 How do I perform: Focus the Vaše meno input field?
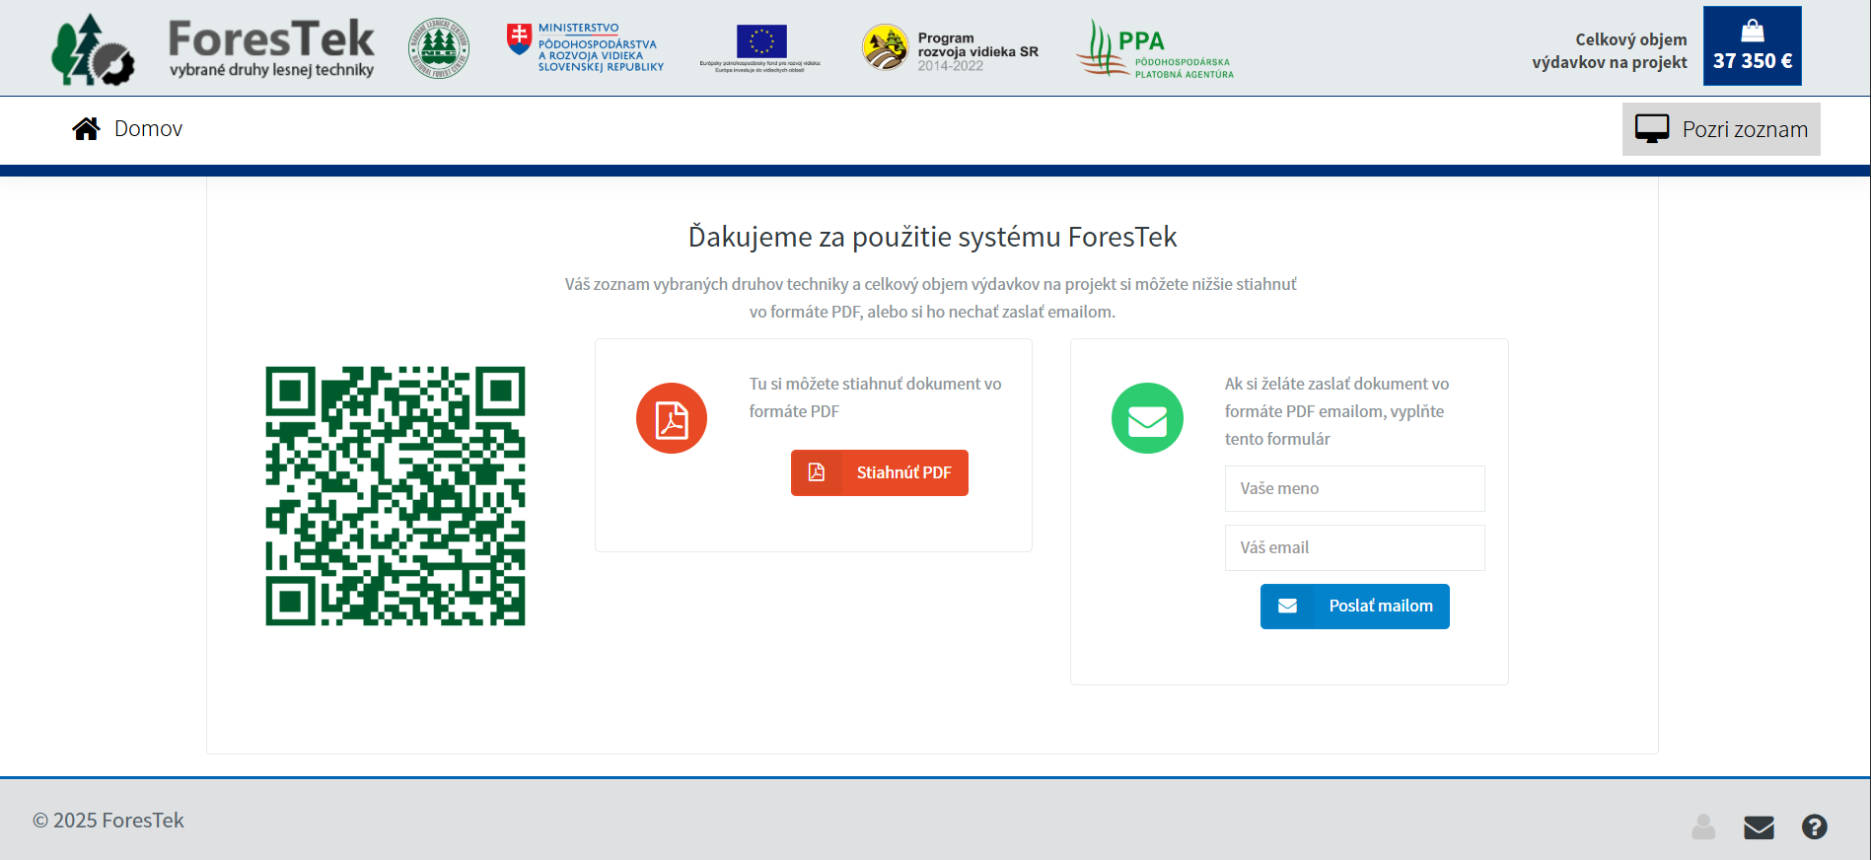pos(1355,489)
